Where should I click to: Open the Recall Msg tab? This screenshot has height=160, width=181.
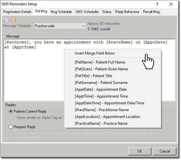pos(151,12)
